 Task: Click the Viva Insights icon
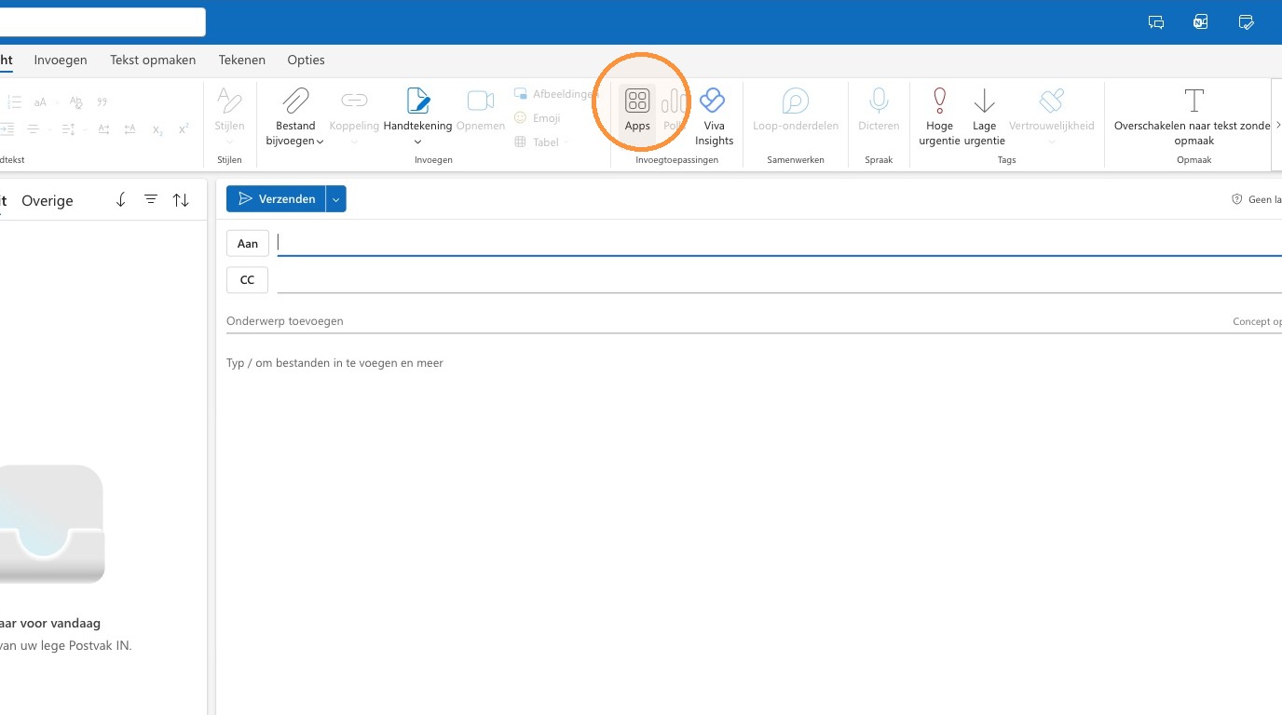(x=713, y=100)
